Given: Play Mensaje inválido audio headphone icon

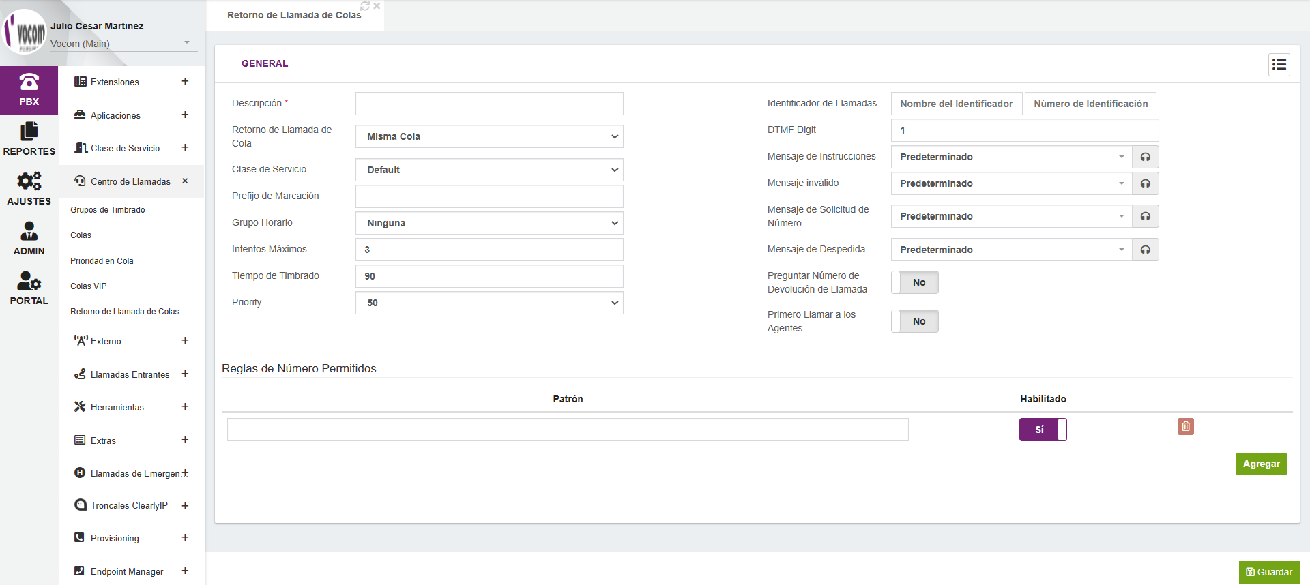Looking at the screenshot, I should (1146, 183).
